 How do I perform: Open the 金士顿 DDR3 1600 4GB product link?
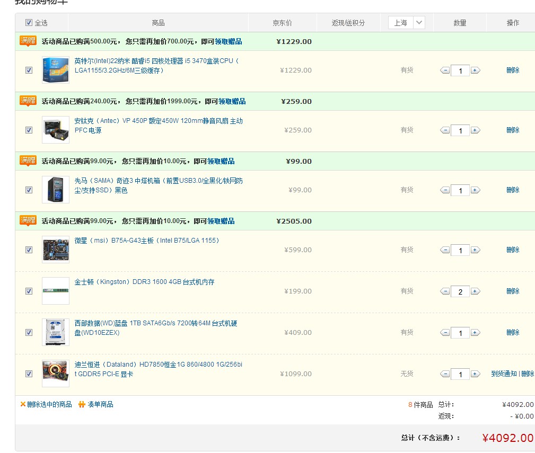pyautogui.click(x=144, y=282)
